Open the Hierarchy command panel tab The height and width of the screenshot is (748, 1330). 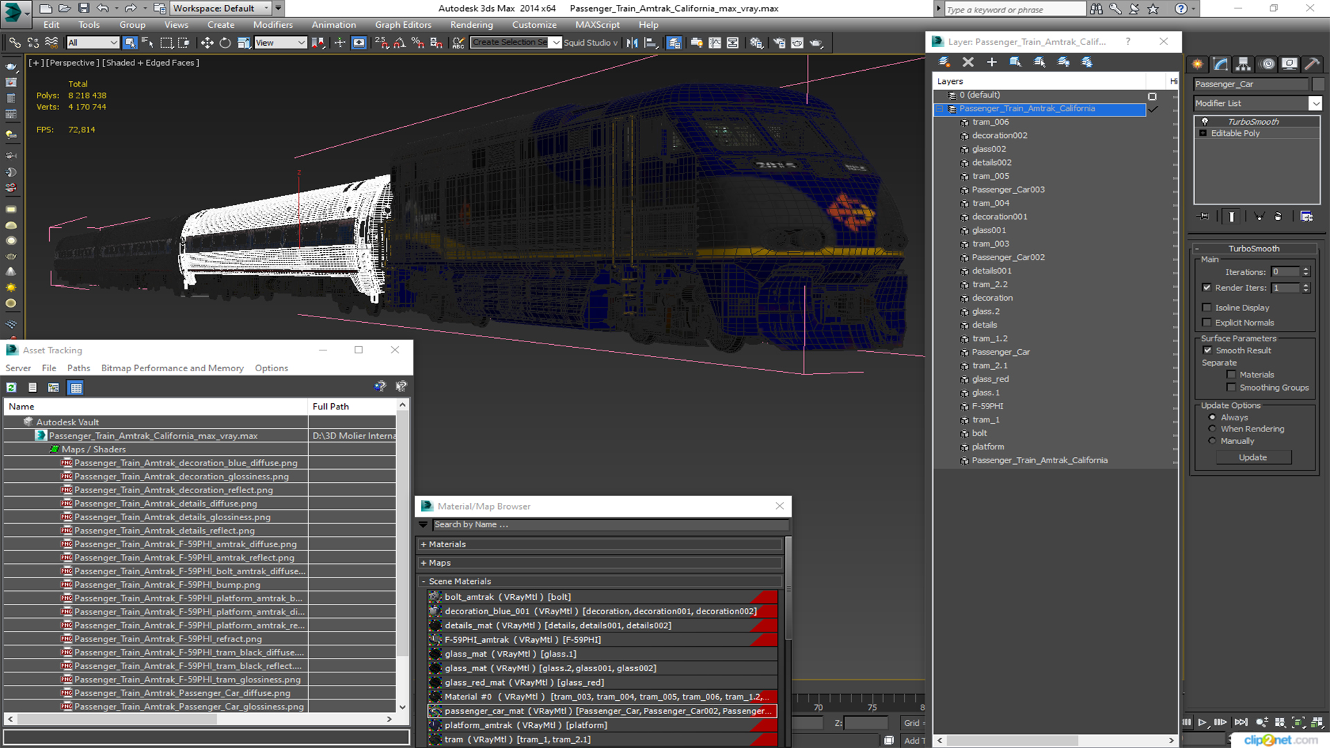(1243, 64)
